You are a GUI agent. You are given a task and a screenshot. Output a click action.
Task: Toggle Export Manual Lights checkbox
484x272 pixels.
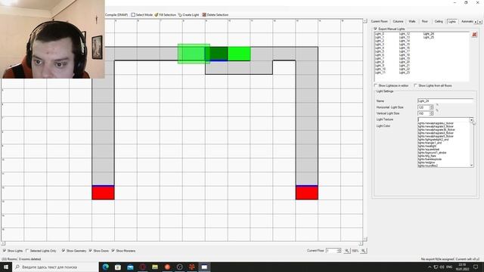pyautogui.click(x=376, y=29)
